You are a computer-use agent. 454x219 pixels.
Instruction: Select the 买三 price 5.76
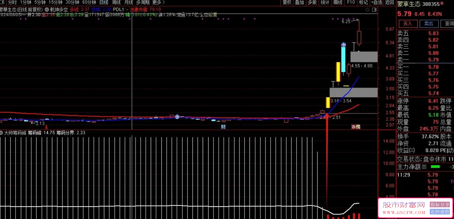coord(433,80)
